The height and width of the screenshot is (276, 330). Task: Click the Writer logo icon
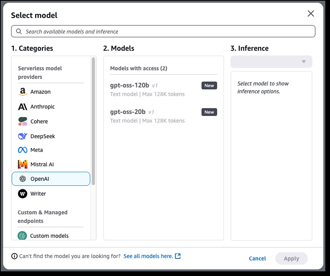23,194
